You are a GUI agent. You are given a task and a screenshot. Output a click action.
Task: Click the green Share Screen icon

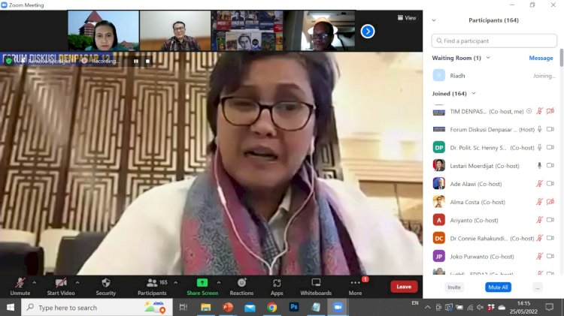(202, 283)
